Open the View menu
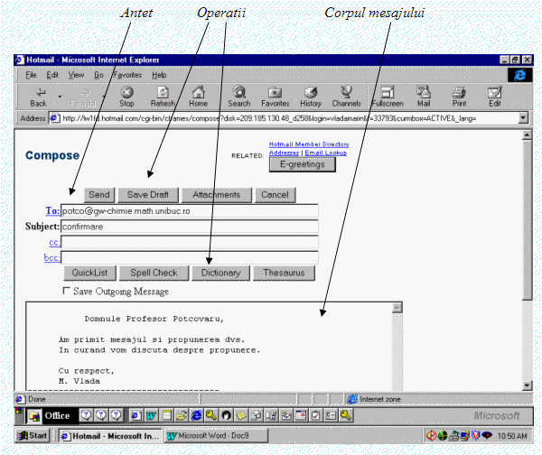 tap(76, 74)
